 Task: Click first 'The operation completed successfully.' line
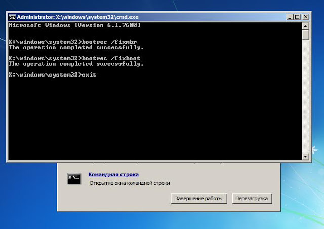tap(76, 48)
